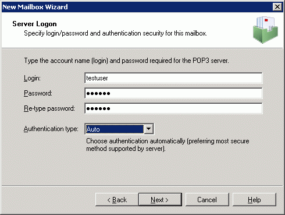Image resolution: width=285 pixels, height=215 pixels.
Task: Click the New Mailbox Wizard title bar
Action: [x=136, y=7]
